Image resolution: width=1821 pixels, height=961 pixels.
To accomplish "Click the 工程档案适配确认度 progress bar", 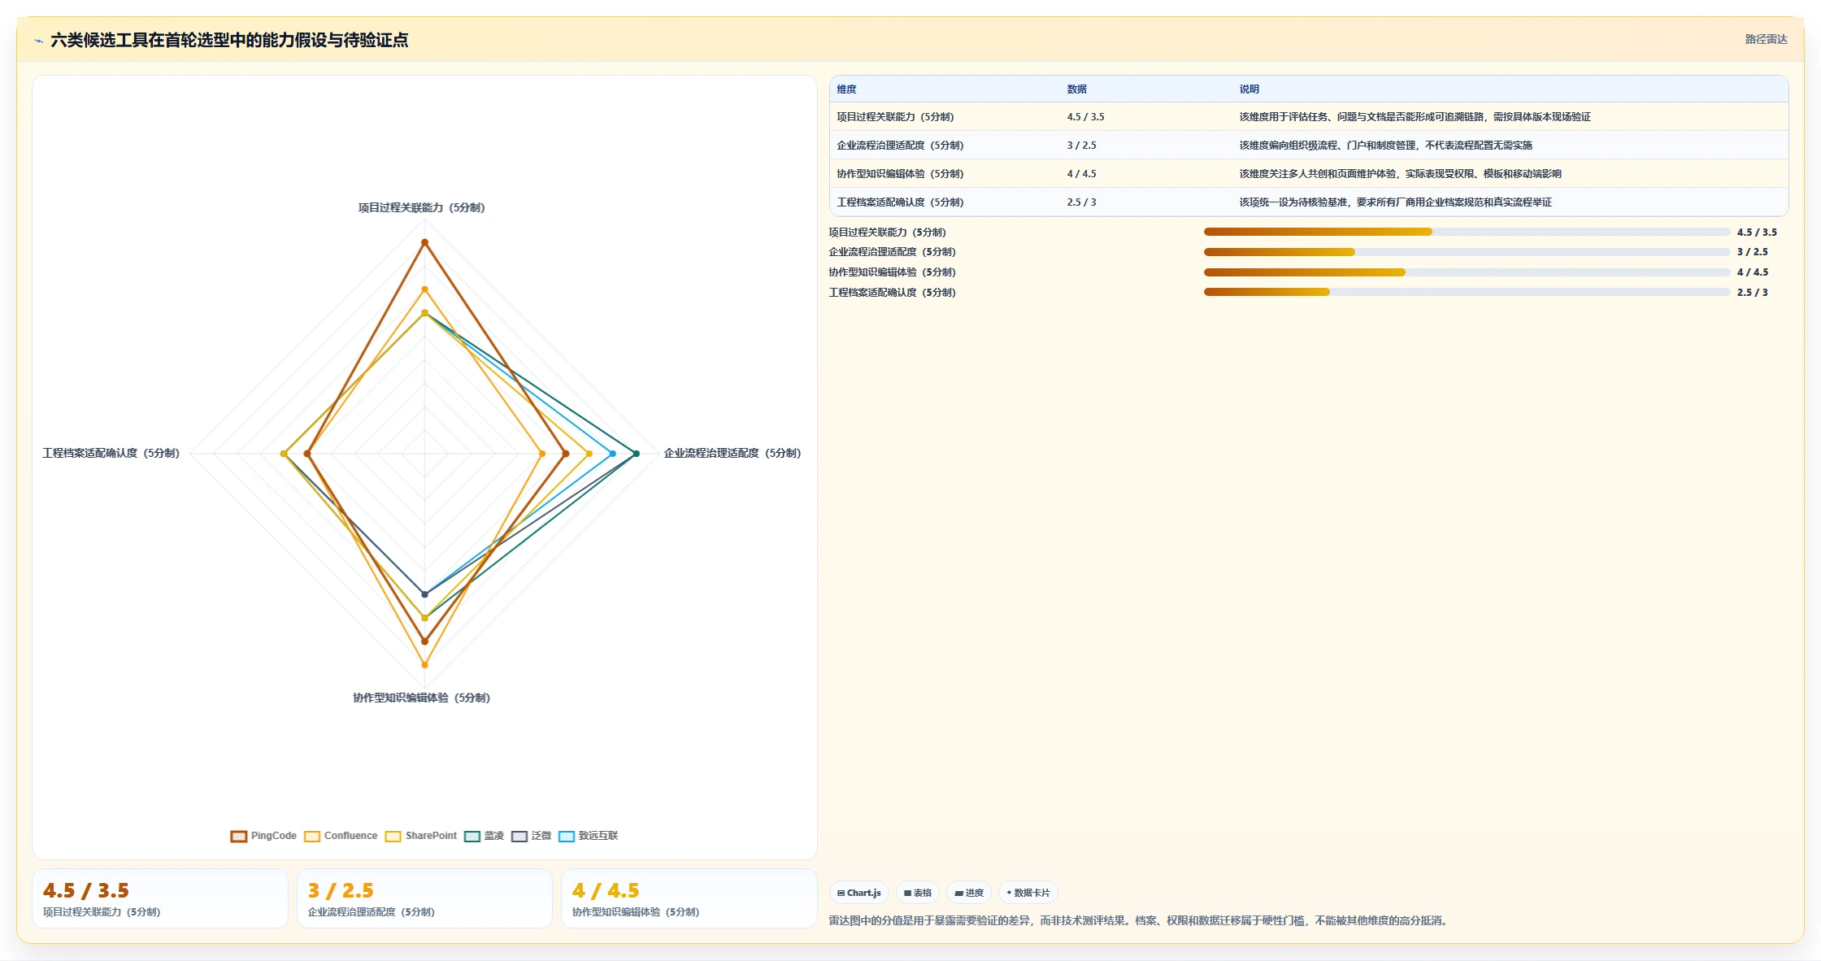I will (x=1467, y=292).
